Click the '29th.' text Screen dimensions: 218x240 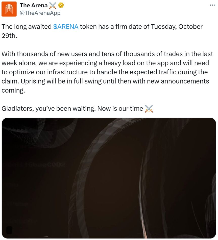9,36
